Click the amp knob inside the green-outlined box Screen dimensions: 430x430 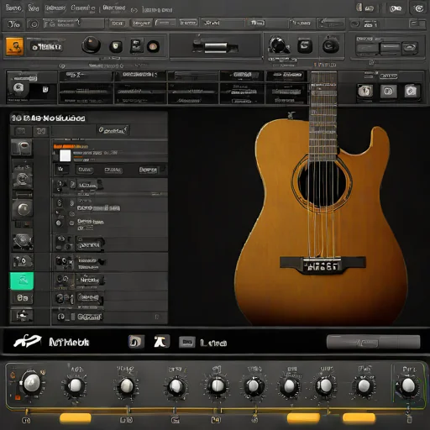pos(408,385)
